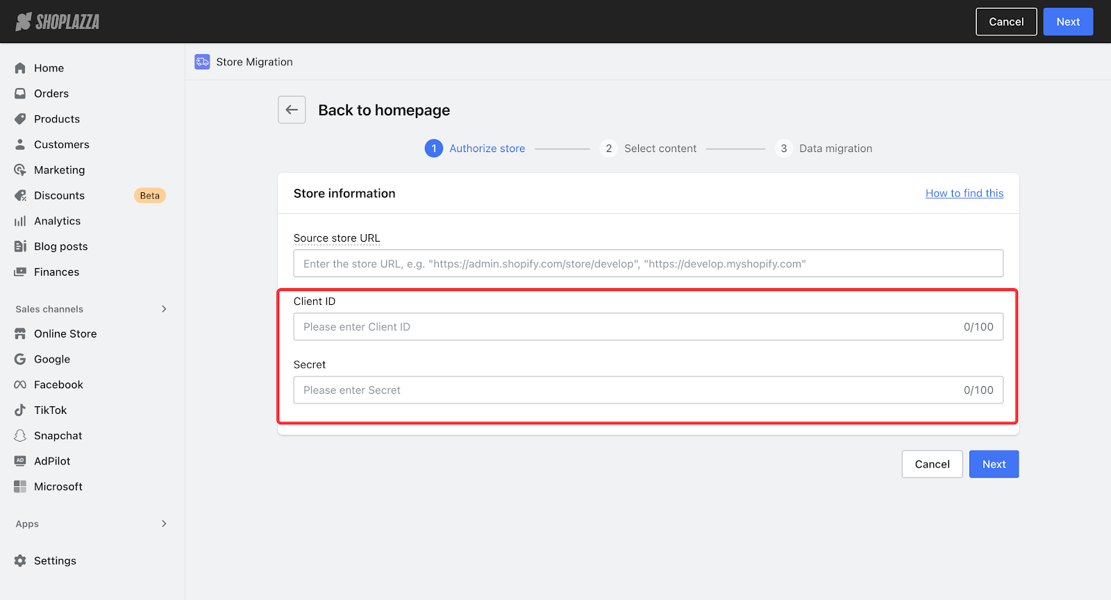
Task: Click the back arrow icon
Action: 292,110
